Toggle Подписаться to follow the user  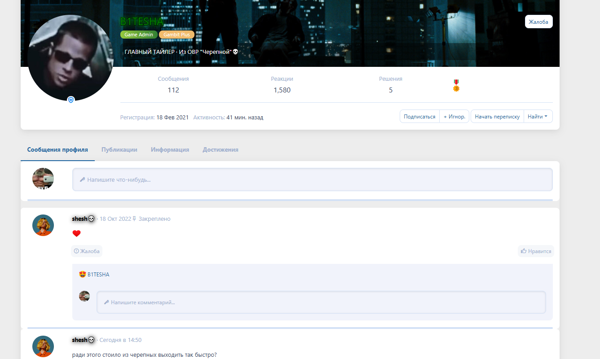coord(419,117)
